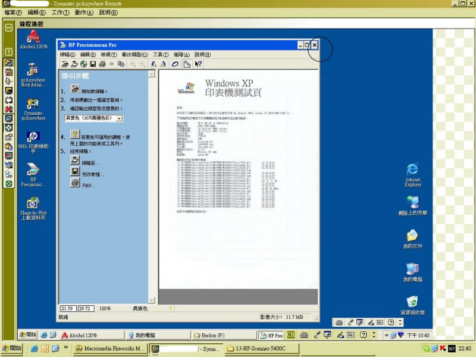Click the 列印 print icon in step 5
This screenshot has height=357, width=476.
point(75,183)
